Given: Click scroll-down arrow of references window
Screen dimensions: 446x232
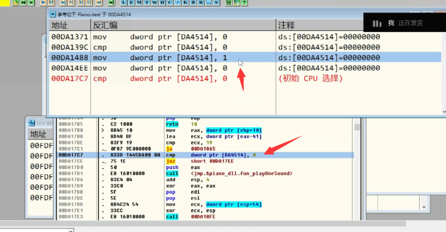Looking at the screenshot, I should tap(444, 112).
